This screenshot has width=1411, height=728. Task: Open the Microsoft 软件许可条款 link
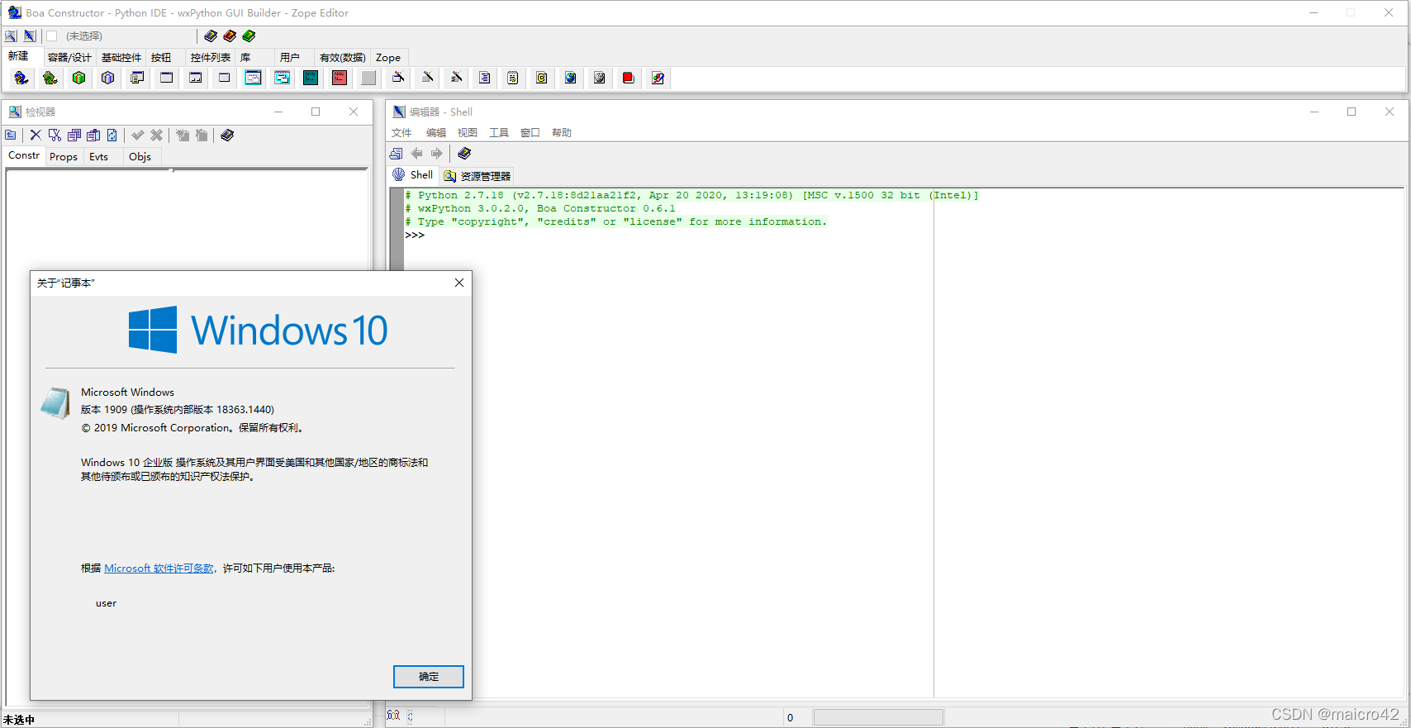coord(159,569)
